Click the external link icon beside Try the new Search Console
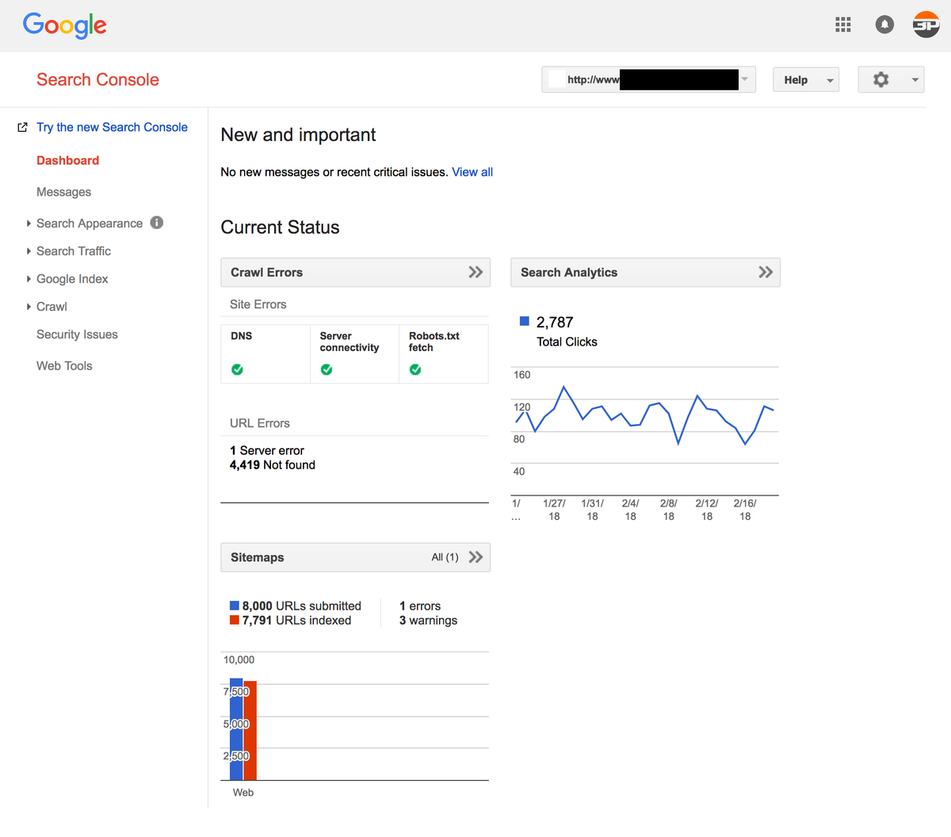The width and height of the screenshot is (951, 837). click(22, 127)
